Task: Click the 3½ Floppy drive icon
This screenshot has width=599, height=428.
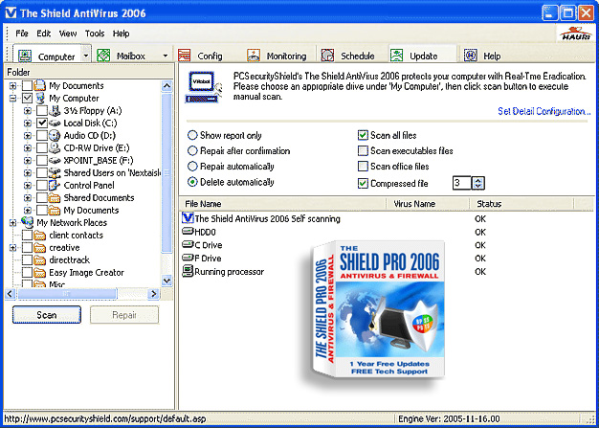Action: pyautogui.click(x=55, y=111)
